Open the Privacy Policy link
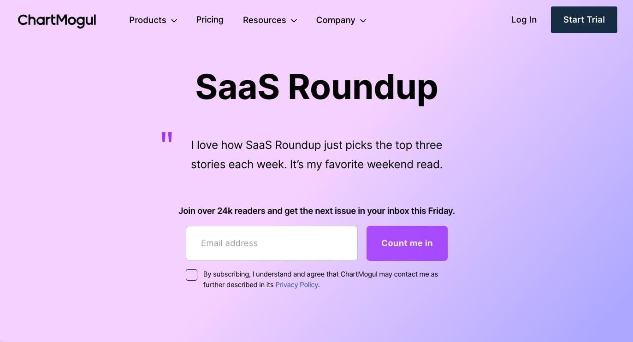 296,284
